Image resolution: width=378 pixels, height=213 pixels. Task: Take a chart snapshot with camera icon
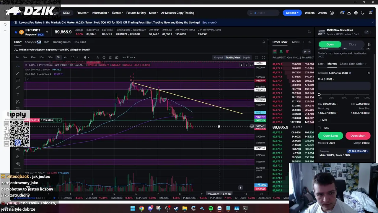[x=117, y=57]
